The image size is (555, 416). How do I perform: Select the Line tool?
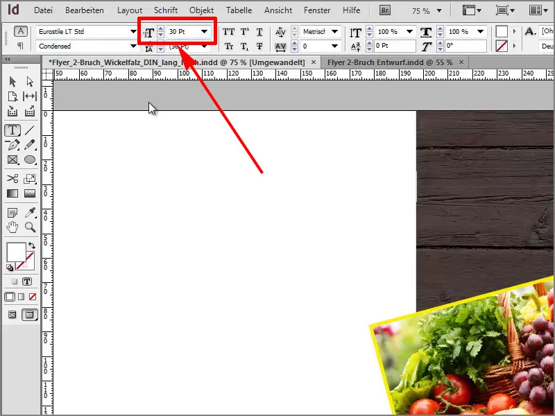30,130
